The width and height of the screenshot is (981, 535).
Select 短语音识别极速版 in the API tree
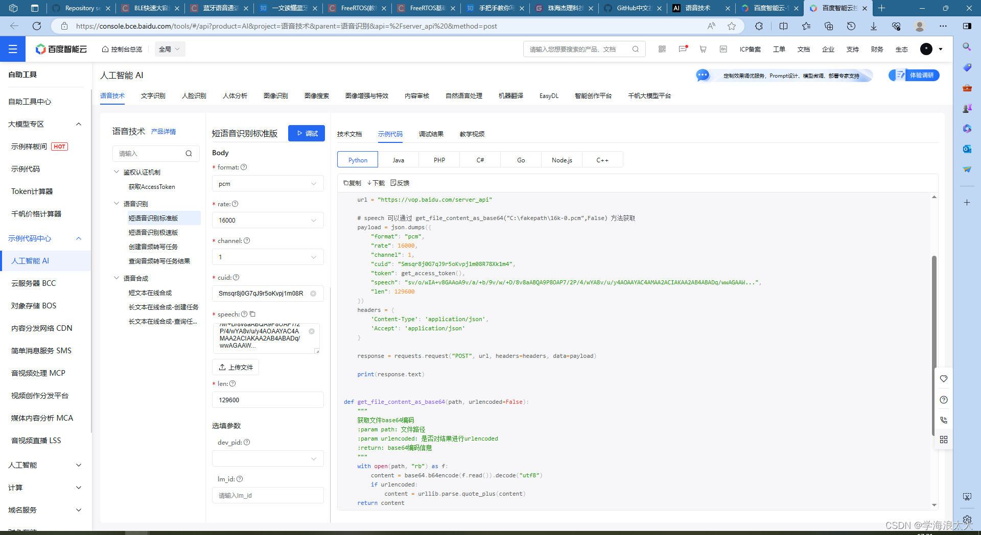coord(153,232)
